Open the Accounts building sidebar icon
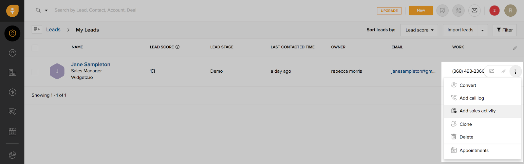The width and height of the screenshot is (524, 164). coord(12,73)
